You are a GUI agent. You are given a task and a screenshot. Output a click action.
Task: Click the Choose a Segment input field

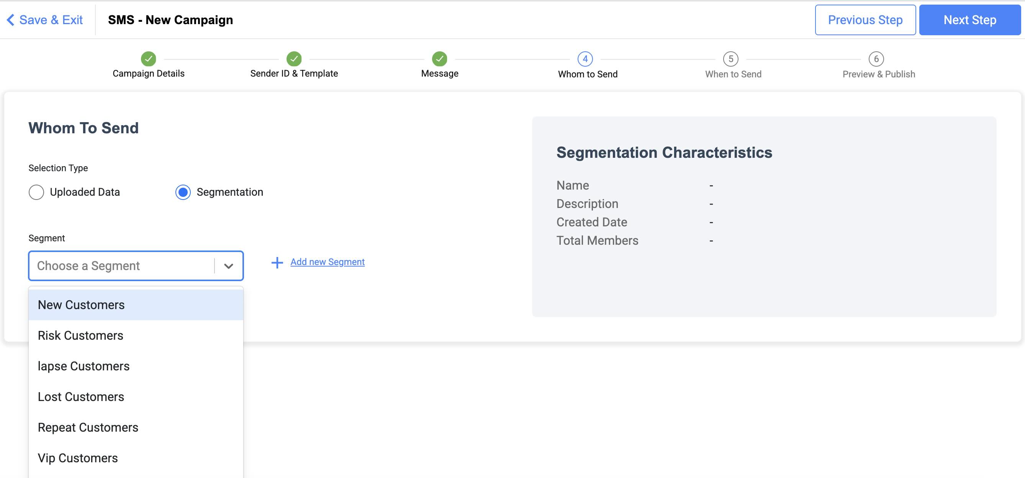(121, 266)
